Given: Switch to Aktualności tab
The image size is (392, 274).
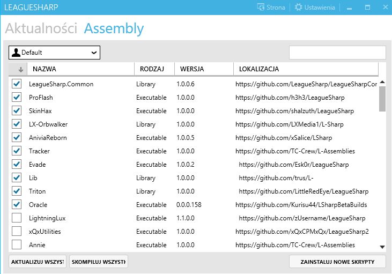Looking at the screenshot, I should point(41,28).
